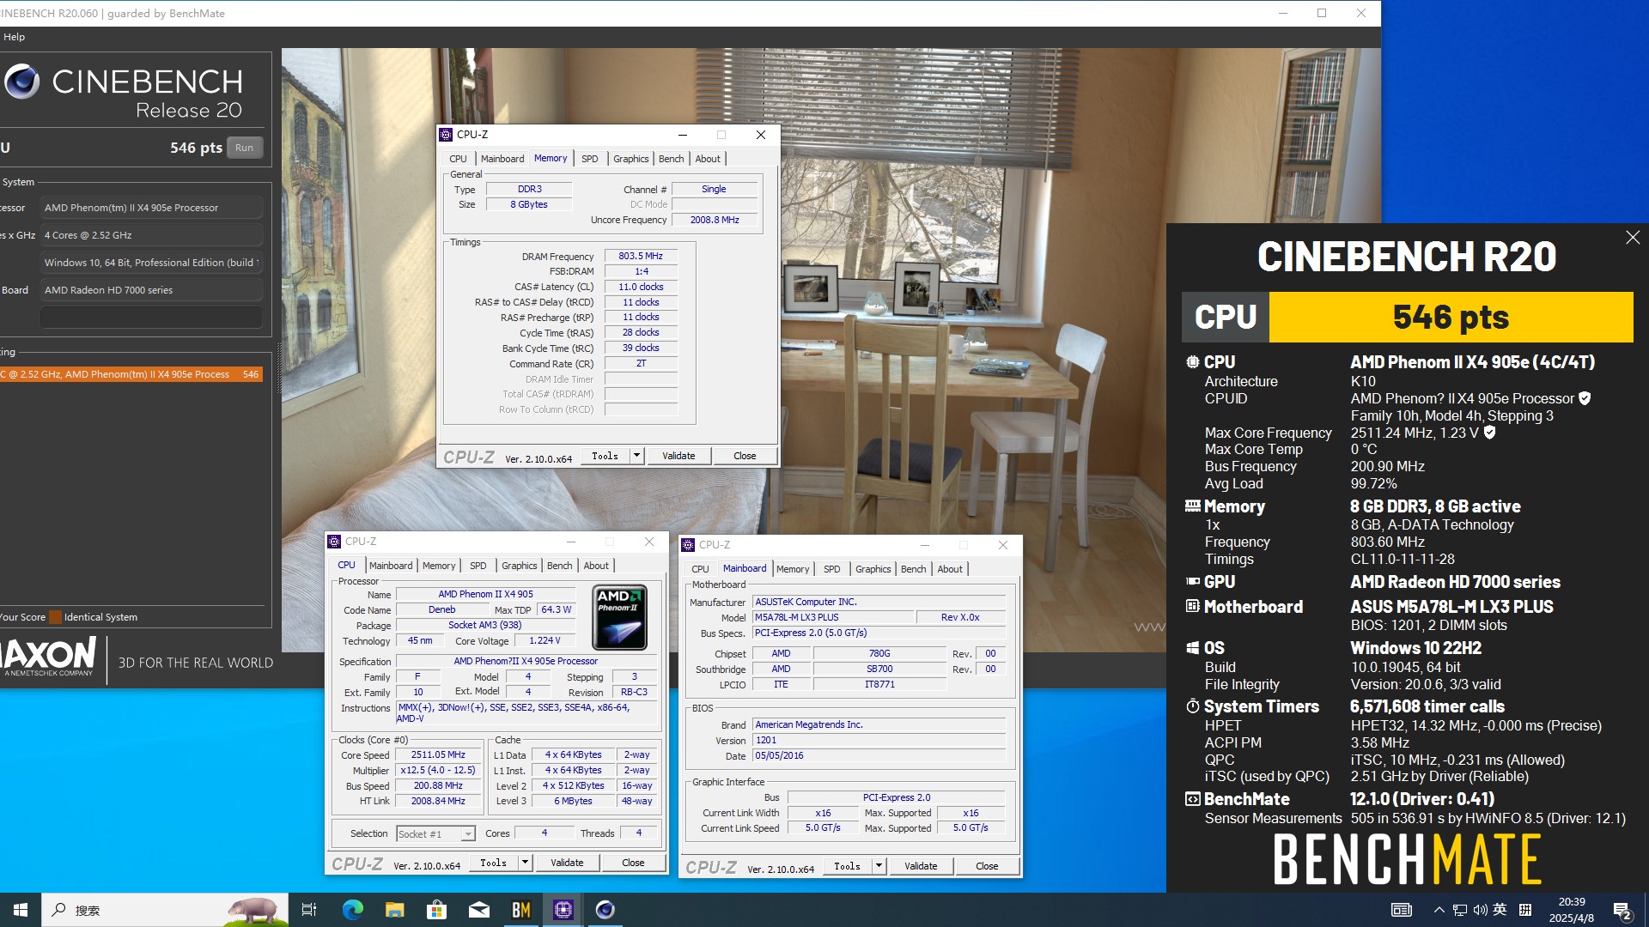Switch to Cinebench via its taskbar icon
Viewport: 1649px width, 927px height.
point(605,910)
